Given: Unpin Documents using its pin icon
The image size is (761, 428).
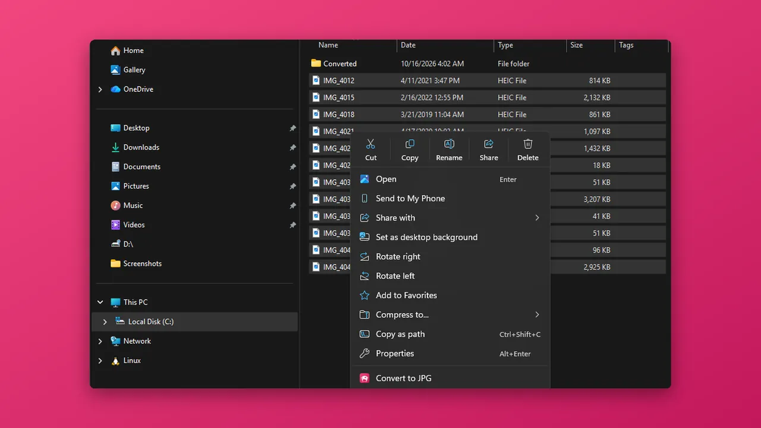Looking at the screenshot, I should [x=292, y=167].
